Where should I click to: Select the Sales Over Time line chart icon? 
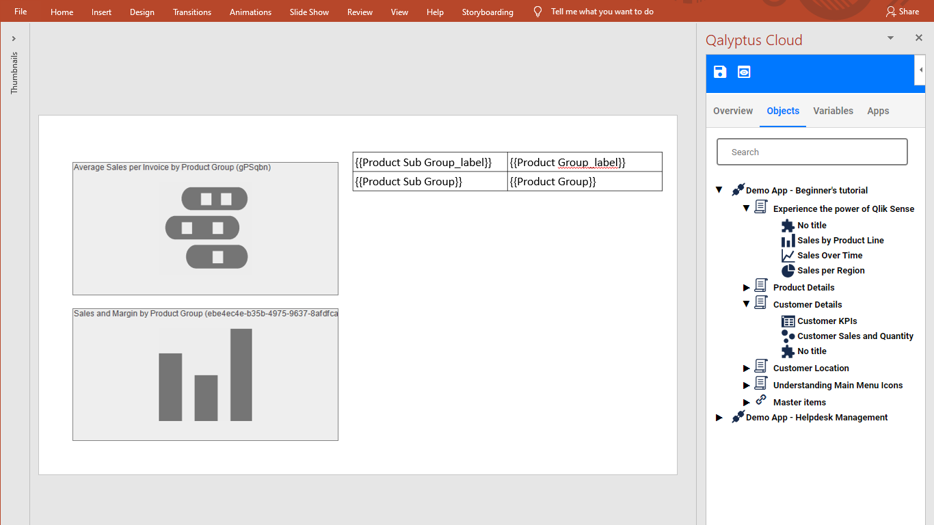click(788, 256)
